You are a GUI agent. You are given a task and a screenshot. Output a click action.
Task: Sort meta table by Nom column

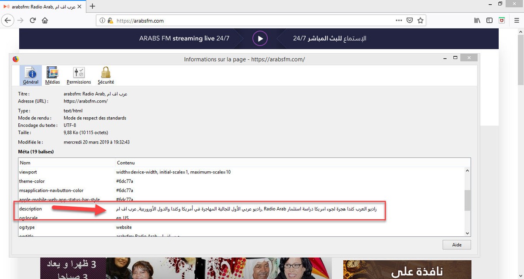[x=66, y=163]
